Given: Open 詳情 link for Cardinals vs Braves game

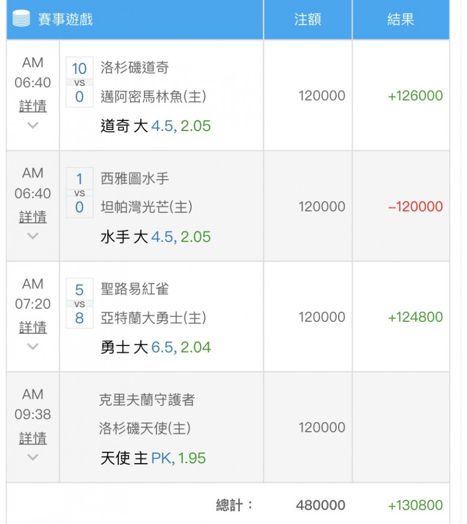Looking at the screenshot, I should coord(32,327).
